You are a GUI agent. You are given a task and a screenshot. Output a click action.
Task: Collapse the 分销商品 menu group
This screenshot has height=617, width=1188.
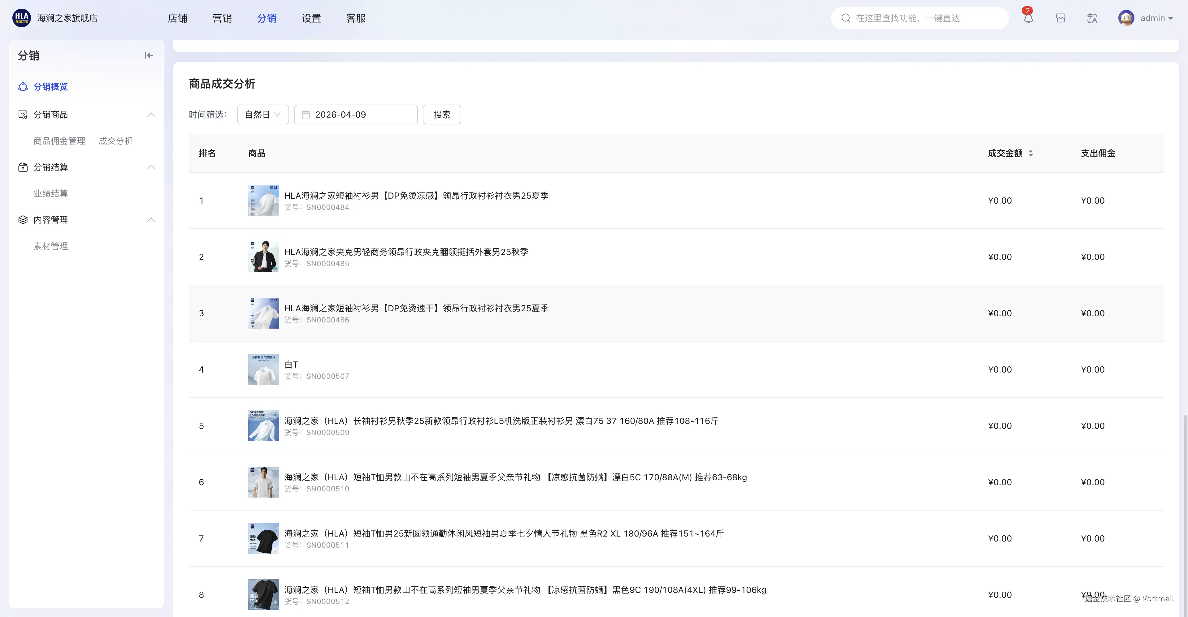pos(151,114)
